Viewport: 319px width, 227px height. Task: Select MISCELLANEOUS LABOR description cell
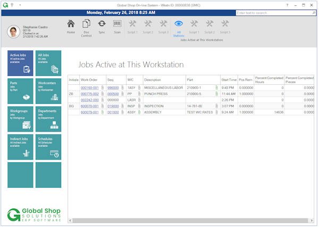pyautogui.click(x=164, y=88)
